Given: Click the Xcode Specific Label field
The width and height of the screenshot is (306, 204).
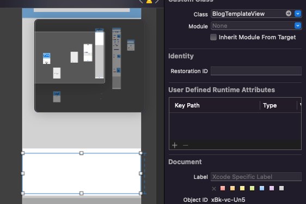Looking at the screenshot, I should (256, 177).
